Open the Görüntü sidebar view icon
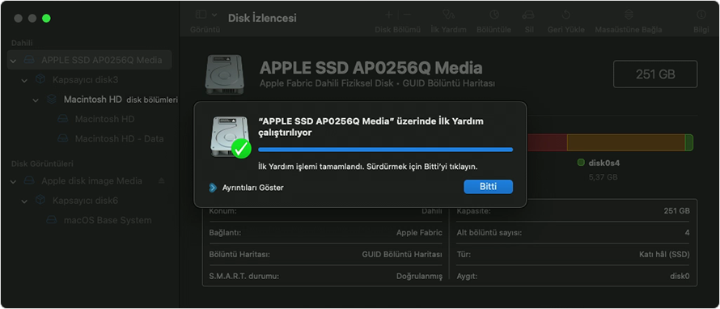720x309 pixels. click(x=201, y=15)
